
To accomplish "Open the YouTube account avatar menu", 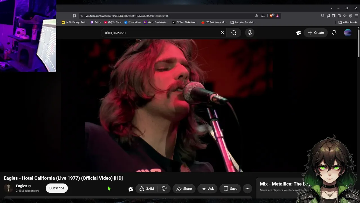I will 348,33.
